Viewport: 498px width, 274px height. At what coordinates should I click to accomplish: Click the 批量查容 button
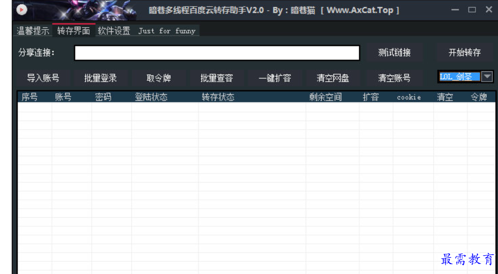[x=217, y=78]
